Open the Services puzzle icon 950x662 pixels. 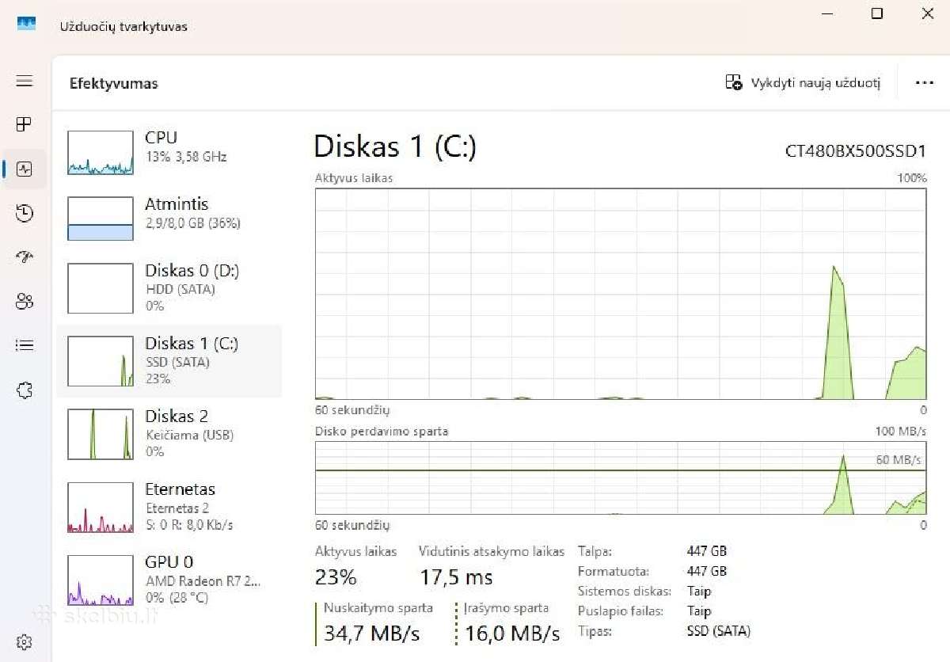tap(25, 390)
